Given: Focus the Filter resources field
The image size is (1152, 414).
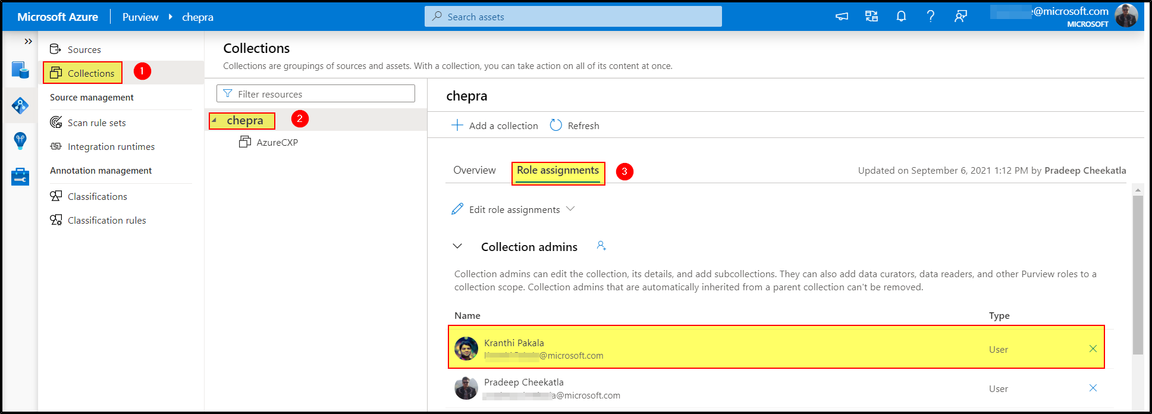Looking at the screenshot, I should coord(316,94).
